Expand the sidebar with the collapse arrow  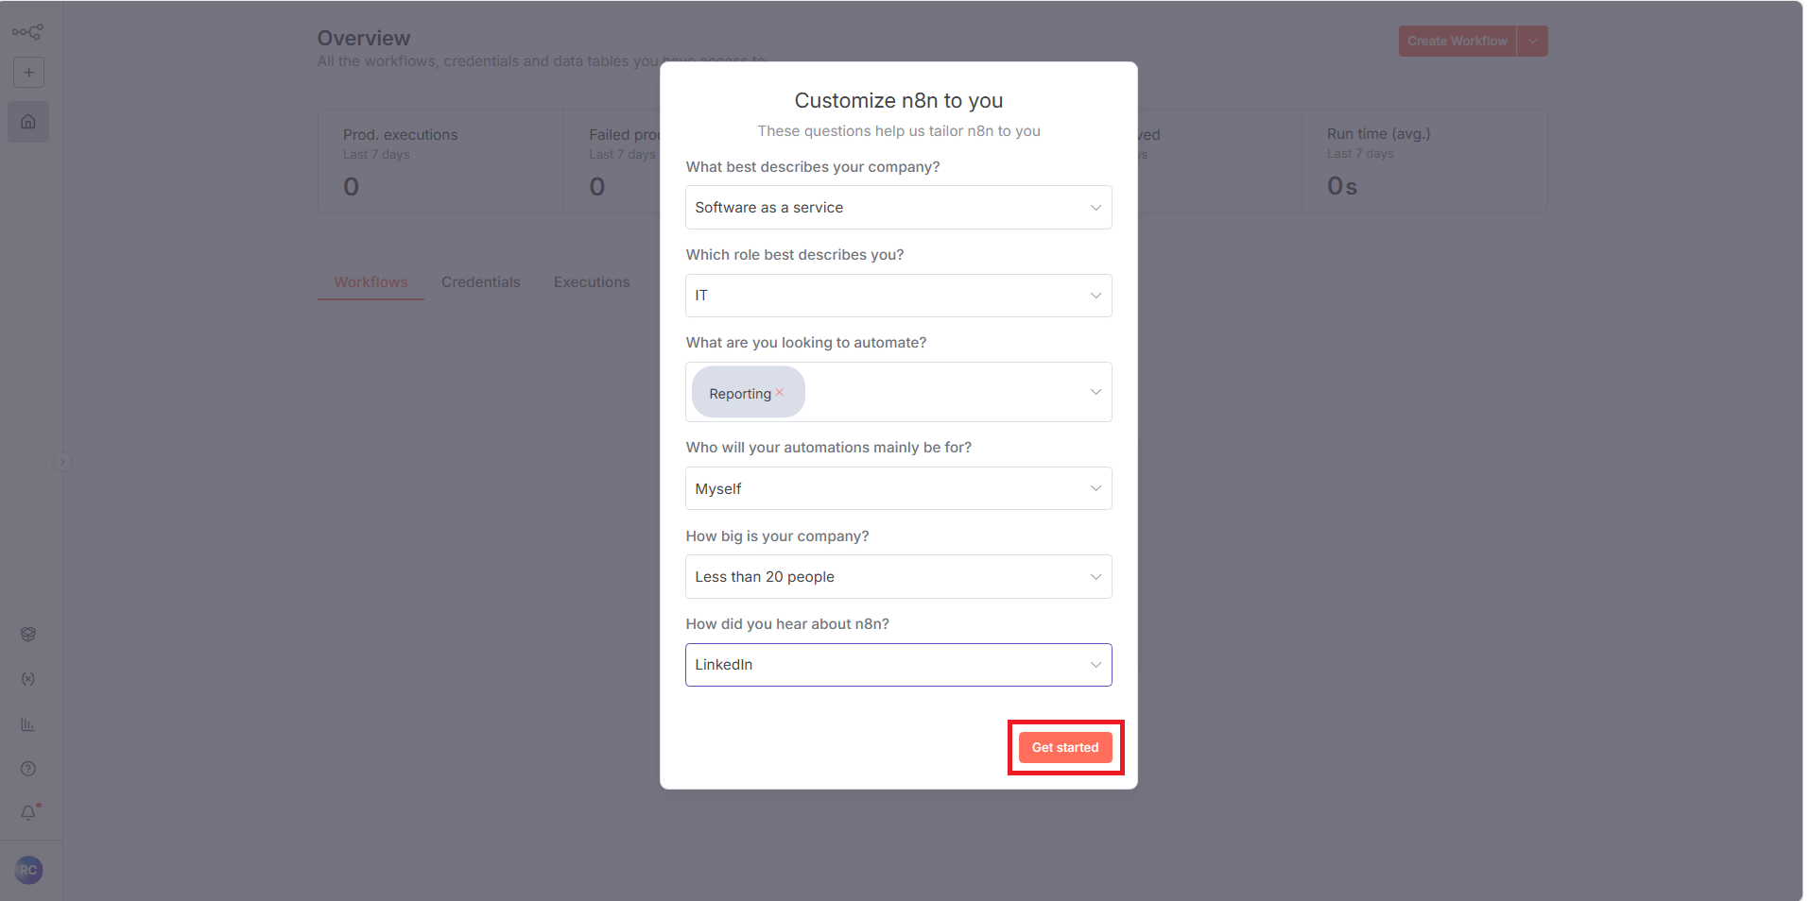(62, 462)
